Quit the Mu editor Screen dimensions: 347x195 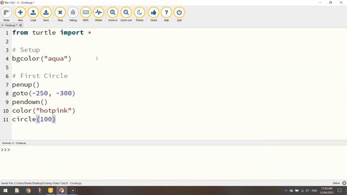coord(179,15)
